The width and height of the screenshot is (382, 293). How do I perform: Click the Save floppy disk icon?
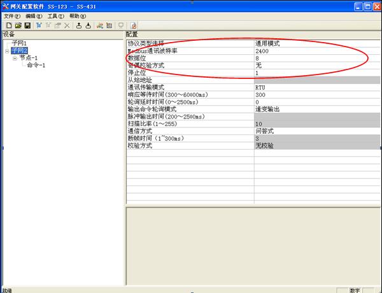point(27,25)
